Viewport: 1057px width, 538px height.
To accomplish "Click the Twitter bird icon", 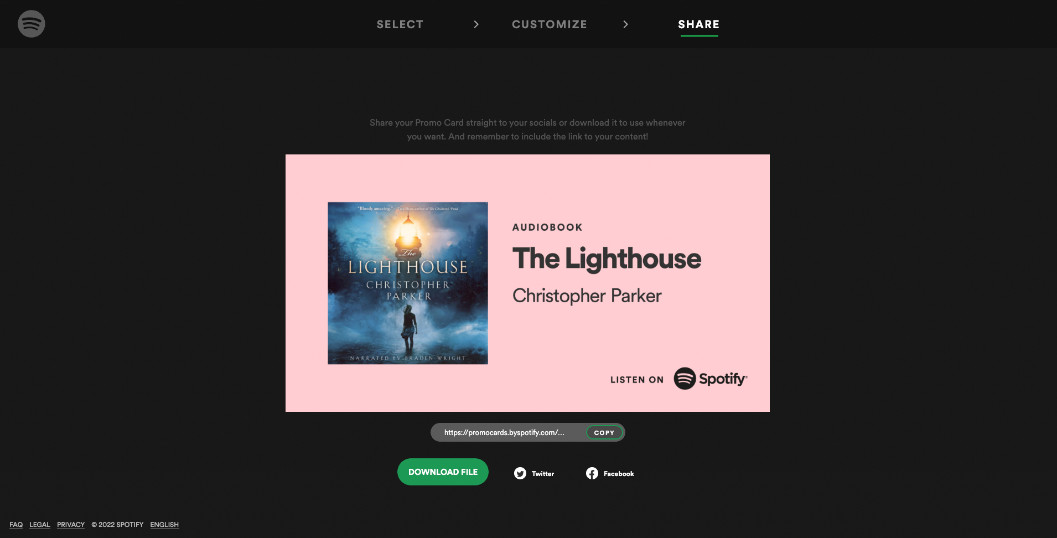I will 520,473.
